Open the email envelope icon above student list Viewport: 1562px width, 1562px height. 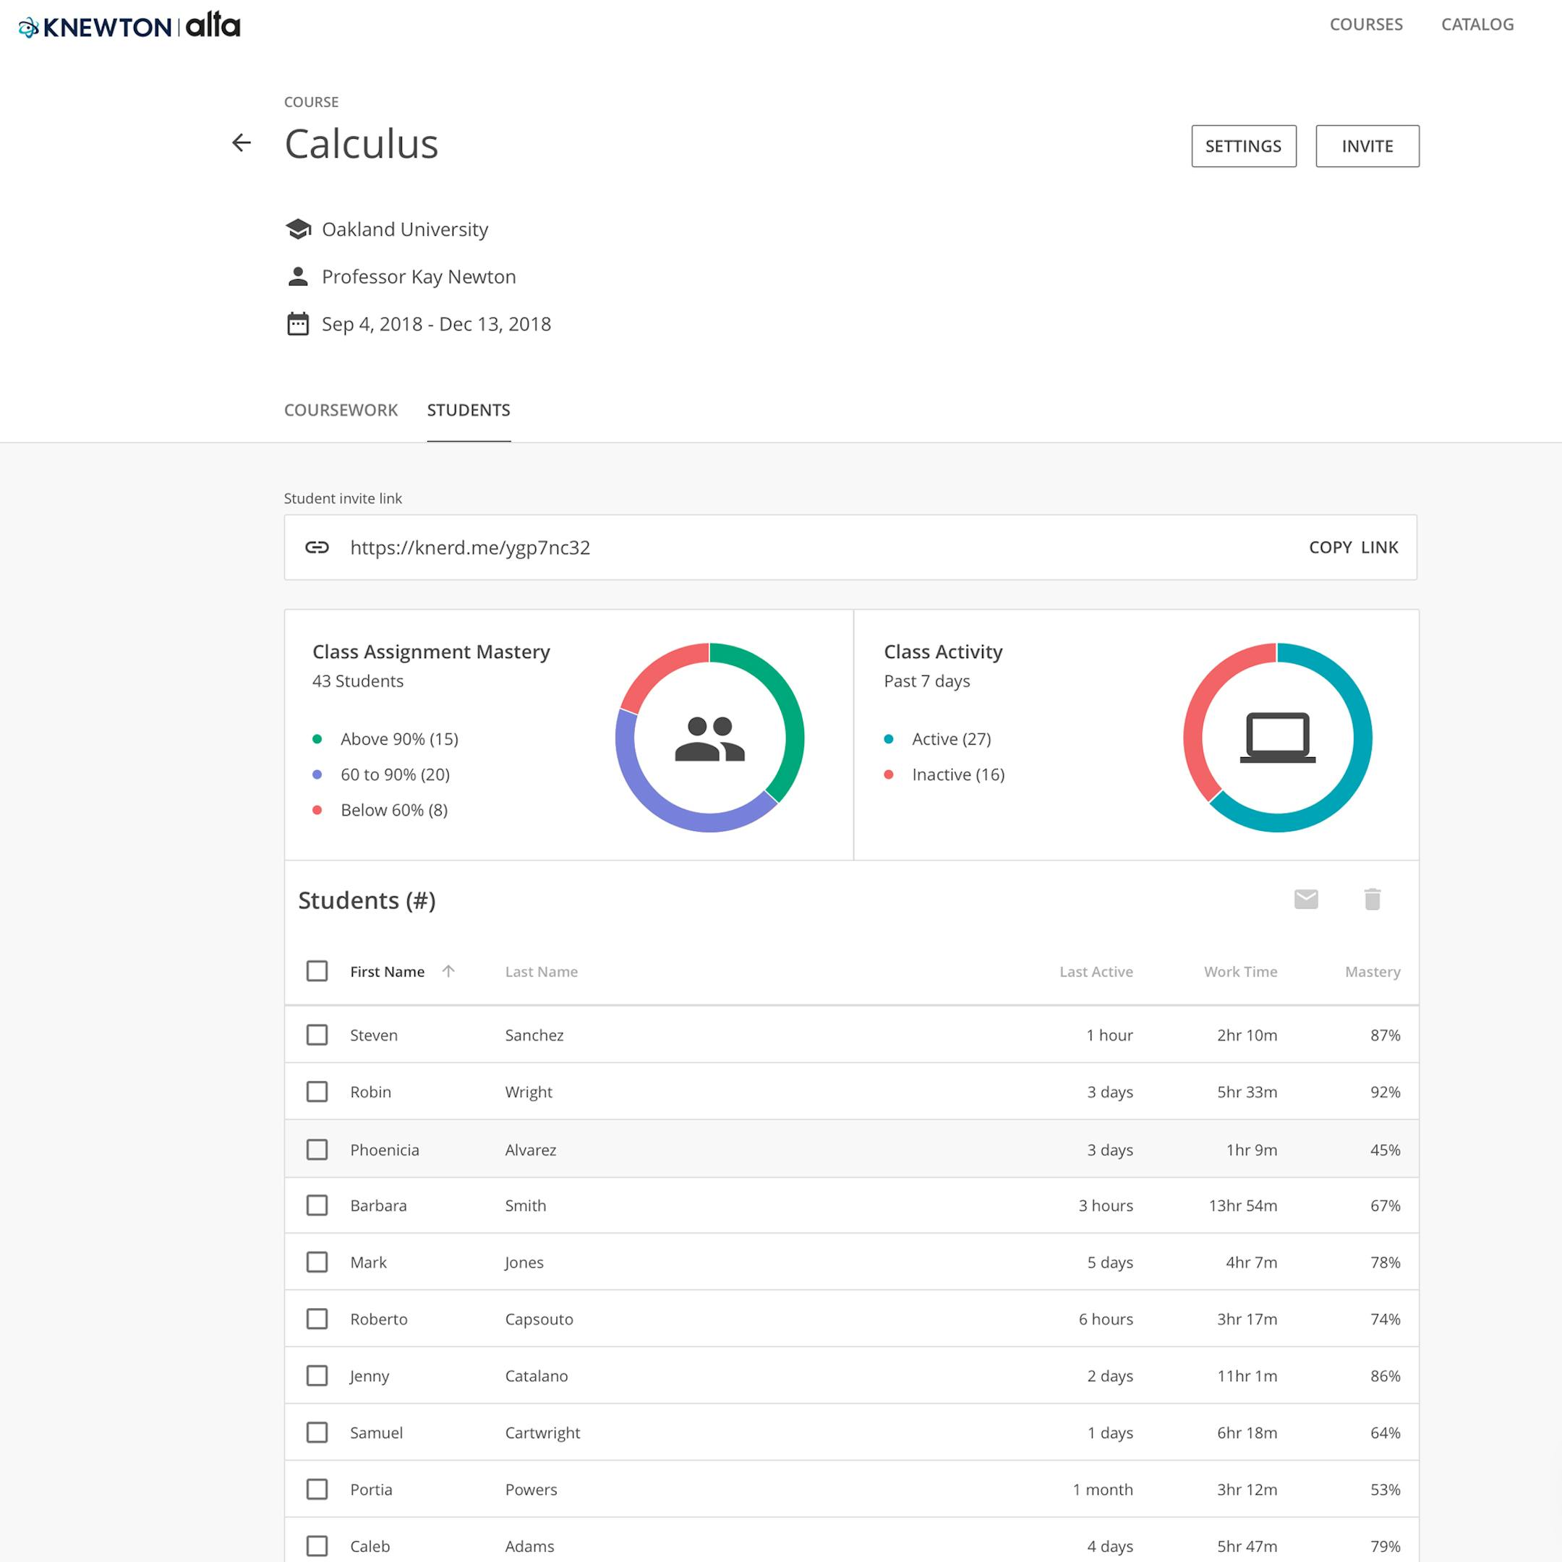click(x=1307, y=898)
